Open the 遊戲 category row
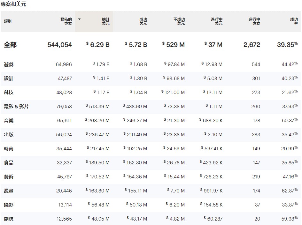This screenshot has height=225, width=302. point(151,64)
